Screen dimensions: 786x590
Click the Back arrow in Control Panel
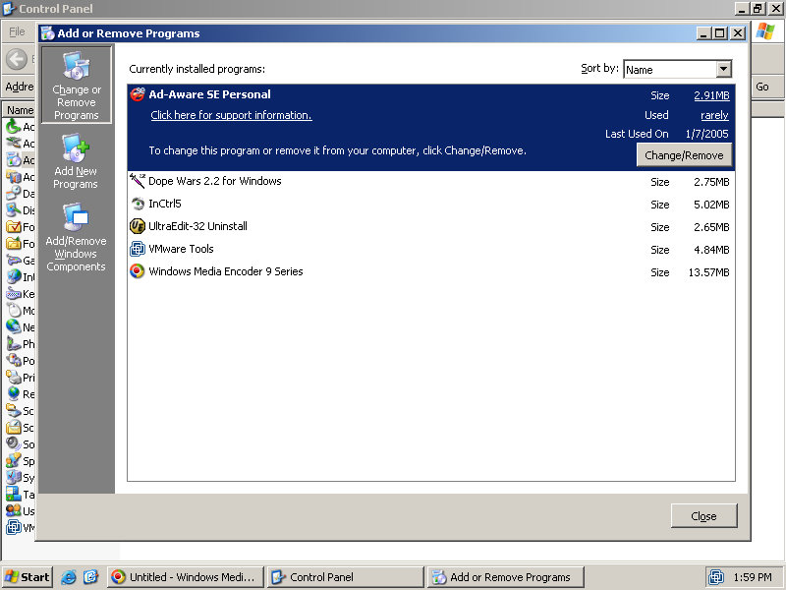tap(17, 59)
